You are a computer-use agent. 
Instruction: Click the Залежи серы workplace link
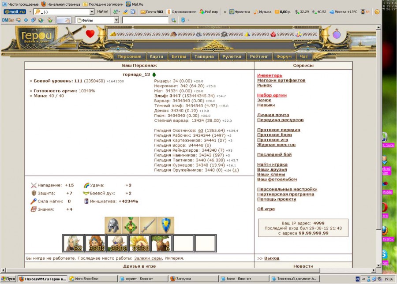148,258
